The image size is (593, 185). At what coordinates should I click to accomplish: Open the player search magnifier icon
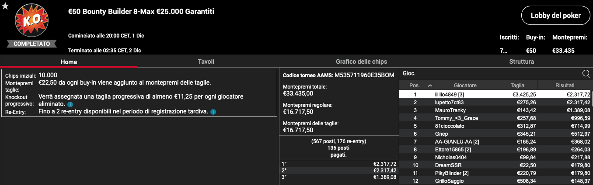click(x=586, y=74)
